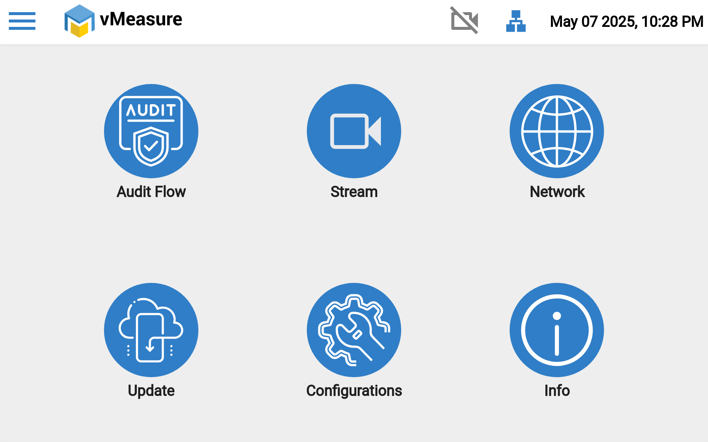Screen dimensions: 708x442
Task: Click the date and time display
Action: click(626, 21)
